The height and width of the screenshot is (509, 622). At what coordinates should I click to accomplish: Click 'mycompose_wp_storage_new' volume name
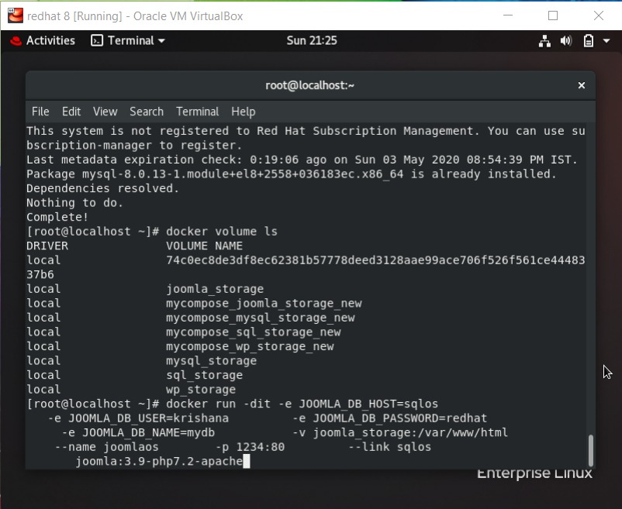(250, 346)
